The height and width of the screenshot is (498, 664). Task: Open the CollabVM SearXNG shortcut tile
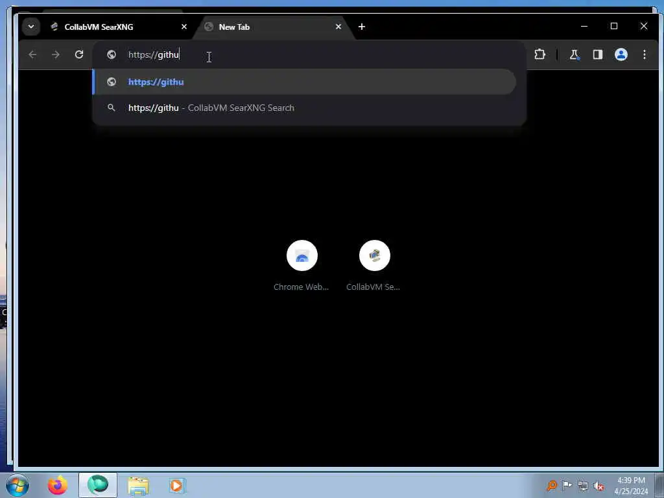click(x=374, y=255)
